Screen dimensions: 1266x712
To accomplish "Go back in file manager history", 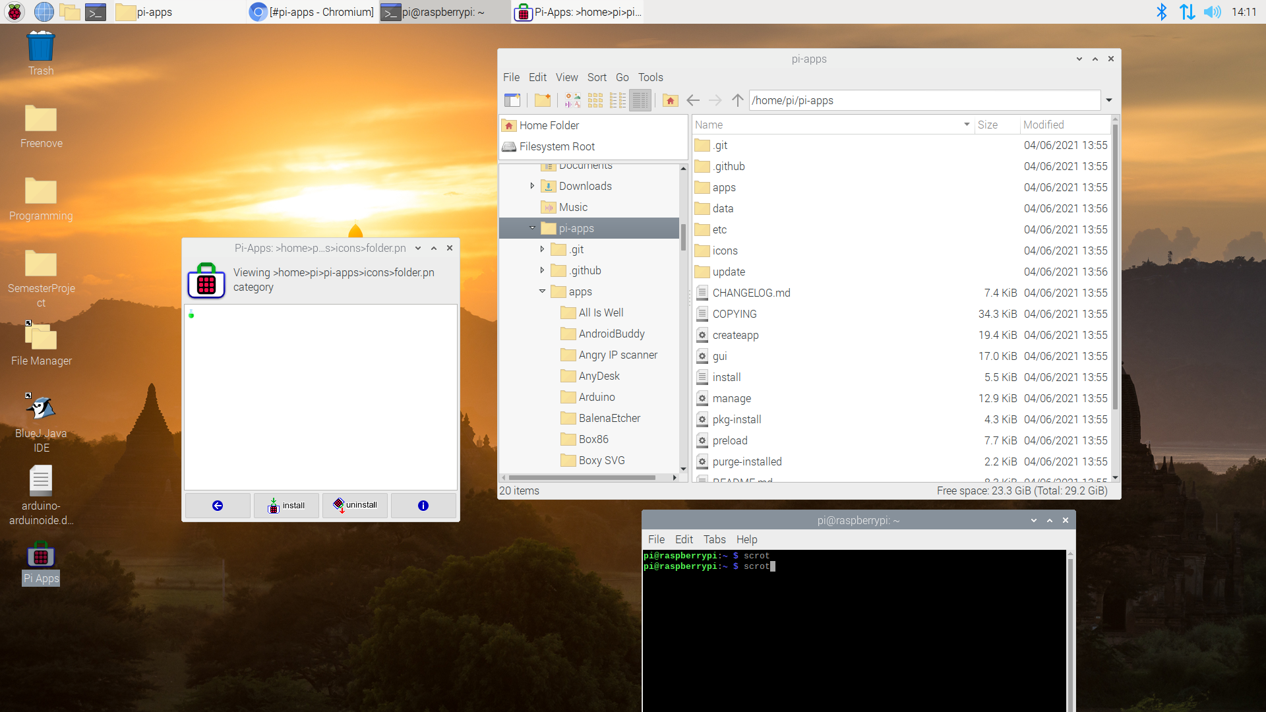I will pos(693,100).
